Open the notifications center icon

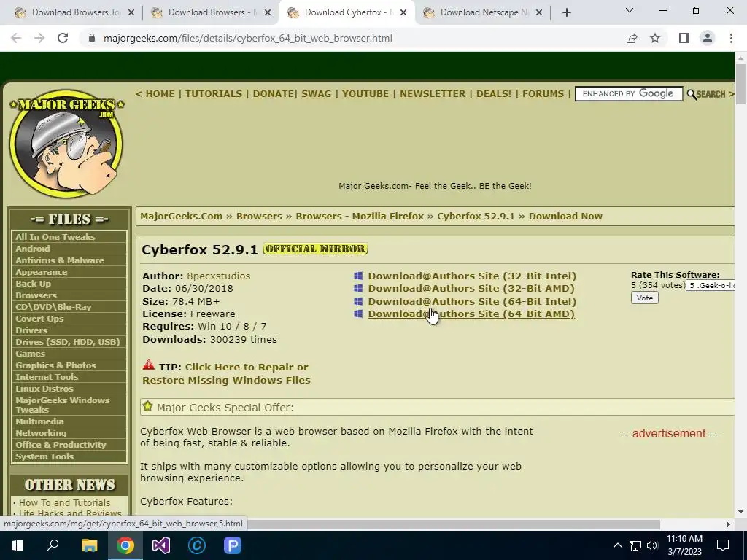(x=723, y=545)
